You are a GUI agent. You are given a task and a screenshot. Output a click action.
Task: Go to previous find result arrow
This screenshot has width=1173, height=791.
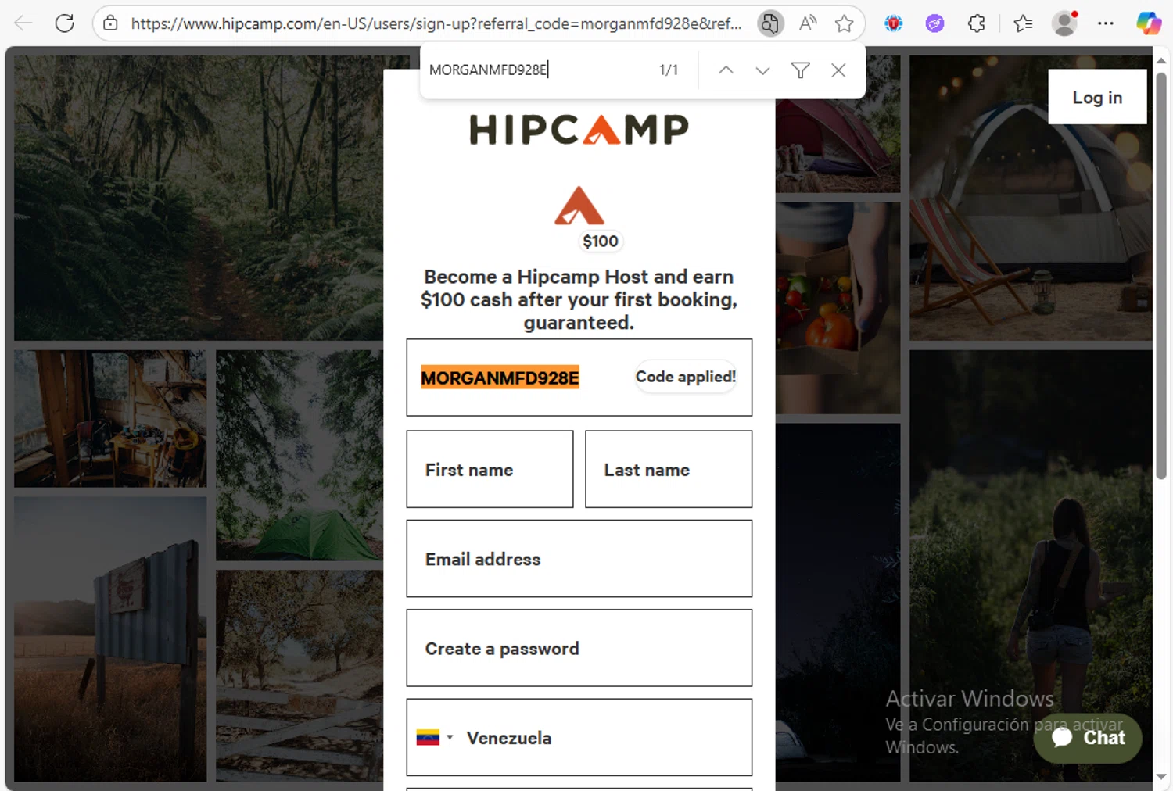pyautogui.click(x=726, y=70)
